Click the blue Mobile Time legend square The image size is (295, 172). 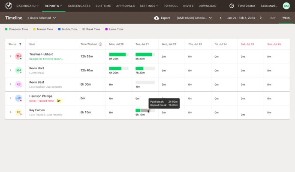pyautogui.click(x=59, y=29)
